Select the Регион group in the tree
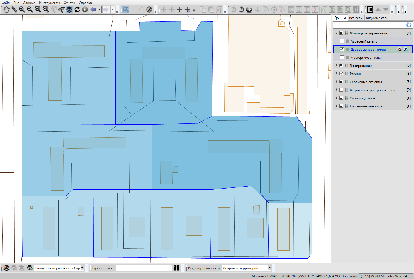414x279 pixels. [355, 74]
